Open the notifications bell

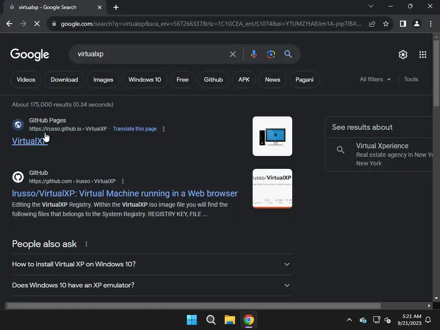pos(428,320)
